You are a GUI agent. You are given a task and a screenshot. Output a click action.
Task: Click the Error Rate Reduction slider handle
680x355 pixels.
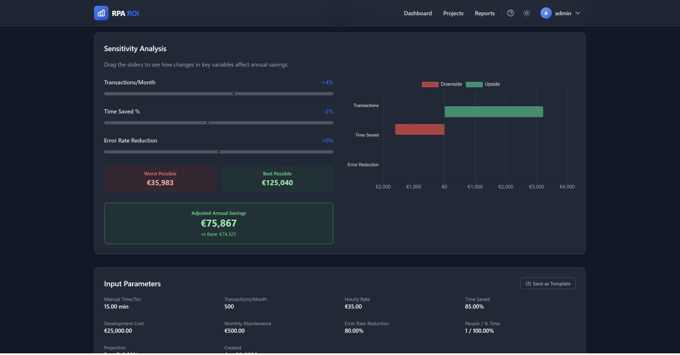pyautogui.click(x=219, y=152)
